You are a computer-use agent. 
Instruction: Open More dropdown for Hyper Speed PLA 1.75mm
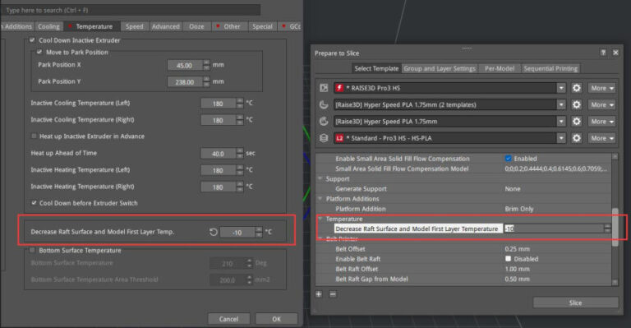click(x=601, y=121)
